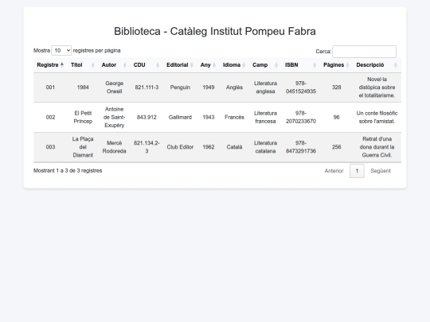Click the Biblioteca catalog heading
This screenshot has width=430, height=322.
(215, 31)
